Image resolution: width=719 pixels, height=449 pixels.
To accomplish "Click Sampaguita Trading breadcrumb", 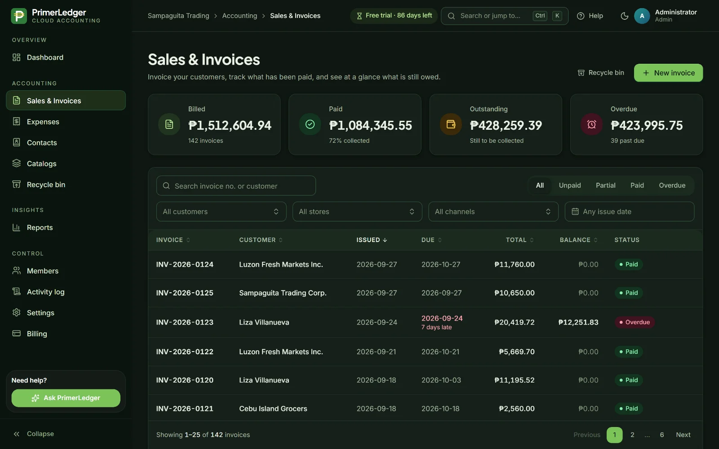I will coord(178,16).
